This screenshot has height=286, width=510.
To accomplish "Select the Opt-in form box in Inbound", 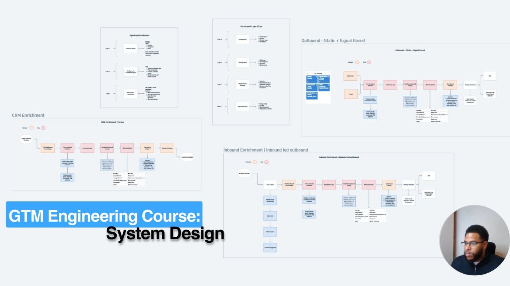I will [270, 216].
